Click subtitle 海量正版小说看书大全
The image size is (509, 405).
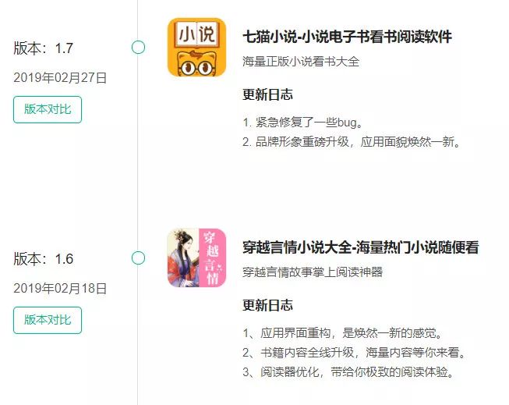click(x=301, y=61)
